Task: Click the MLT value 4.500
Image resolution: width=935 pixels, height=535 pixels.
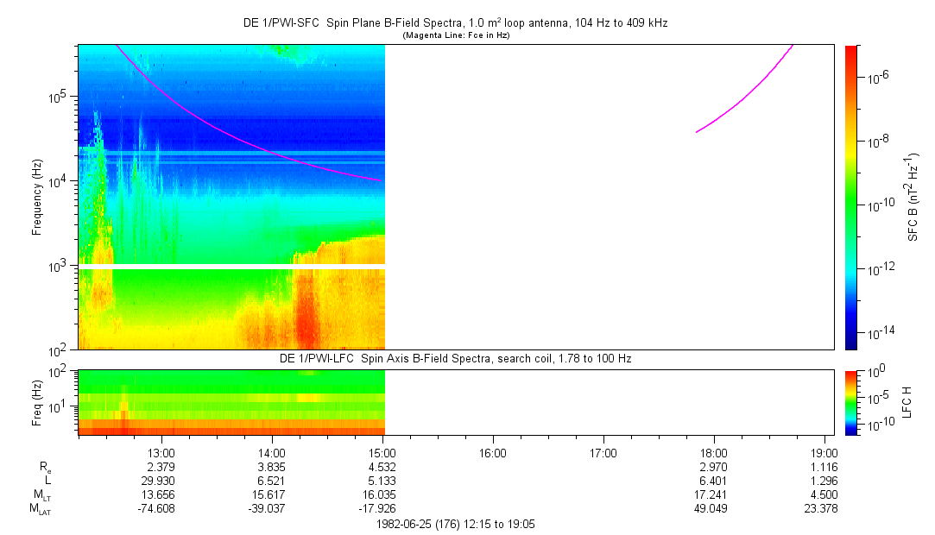Action: pyautogui.click(x=824, y=495)
